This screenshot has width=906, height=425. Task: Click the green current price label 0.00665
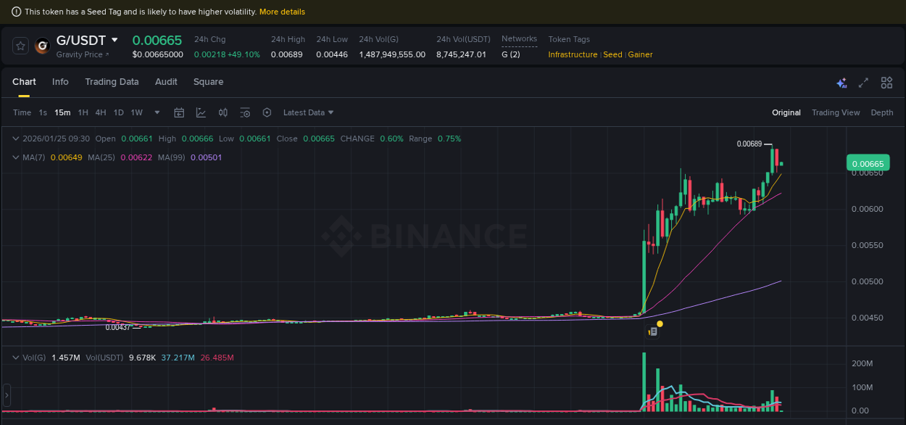(x=868, y=163)
